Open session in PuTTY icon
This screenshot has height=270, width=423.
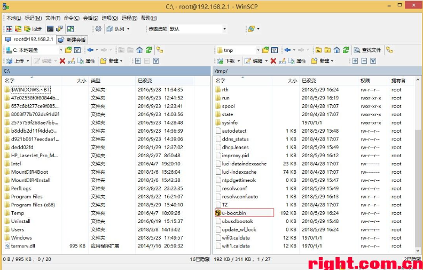[59, 29]
